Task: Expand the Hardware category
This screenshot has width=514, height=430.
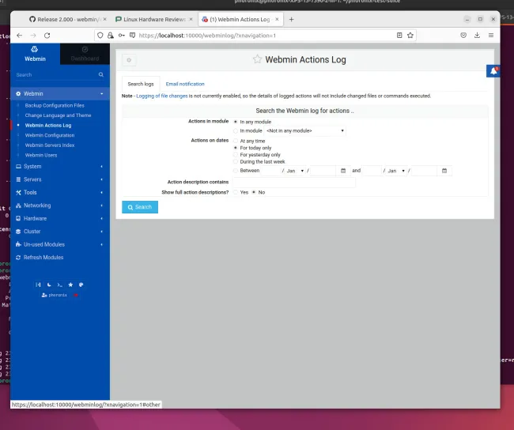Action: (60, 218)
